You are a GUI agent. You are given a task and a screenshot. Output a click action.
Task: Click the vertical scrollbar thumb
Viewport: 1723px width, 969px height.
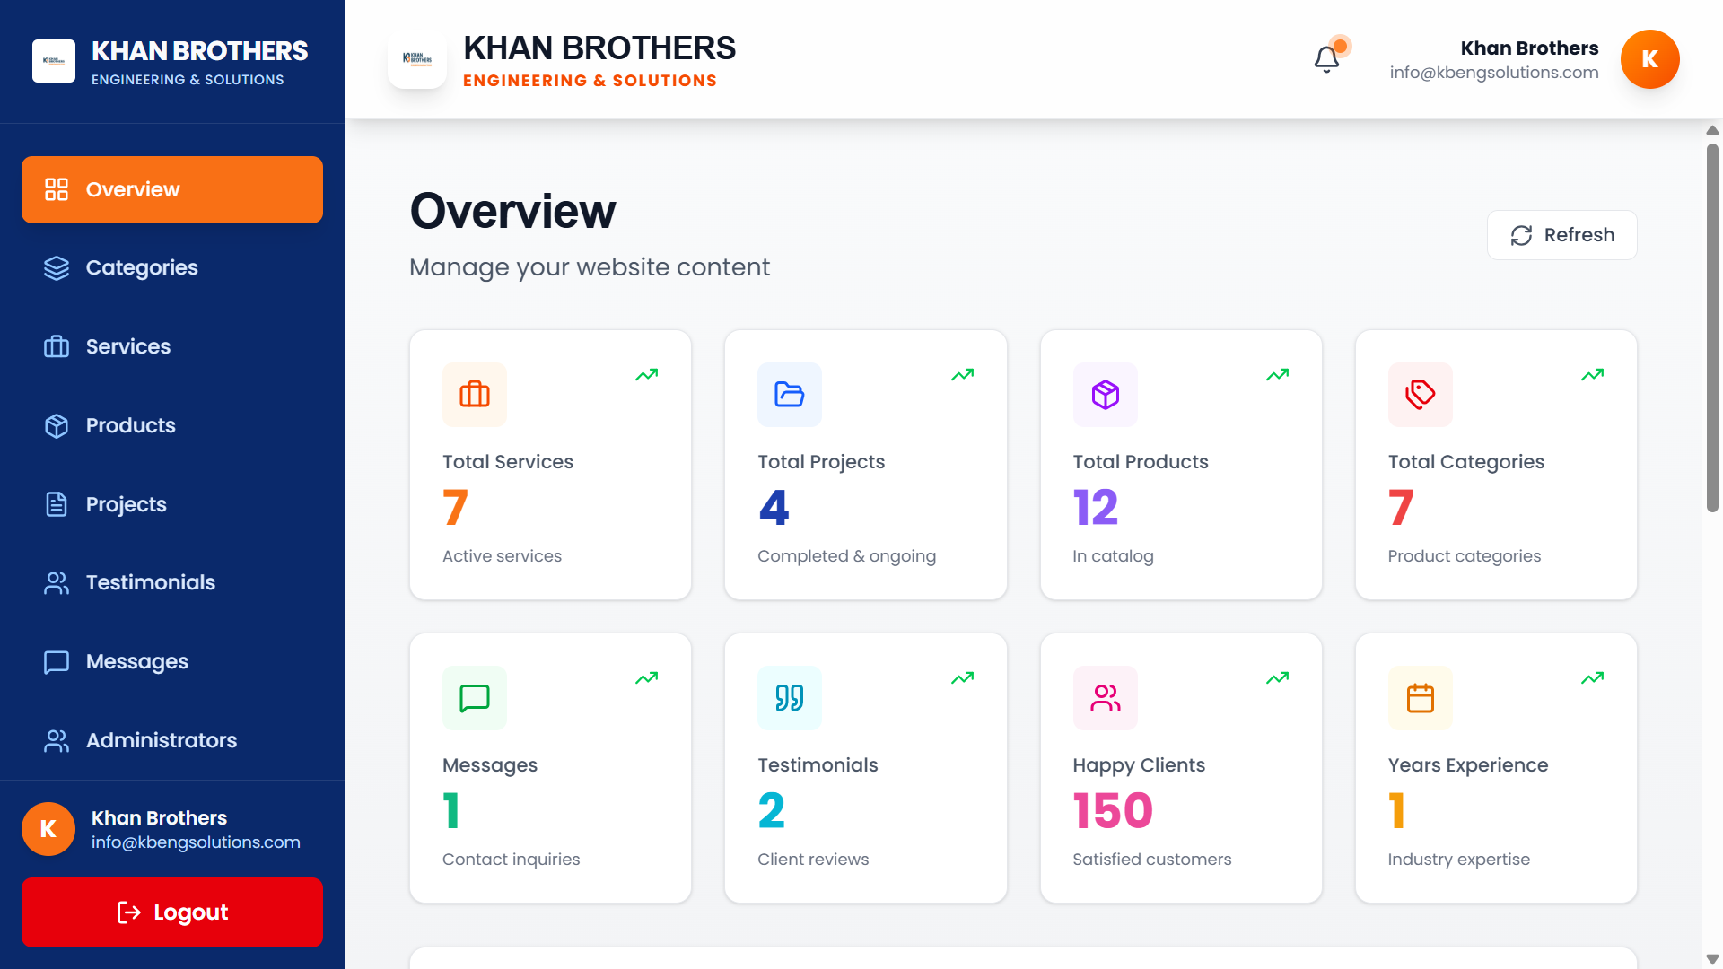click(1712, 327)
